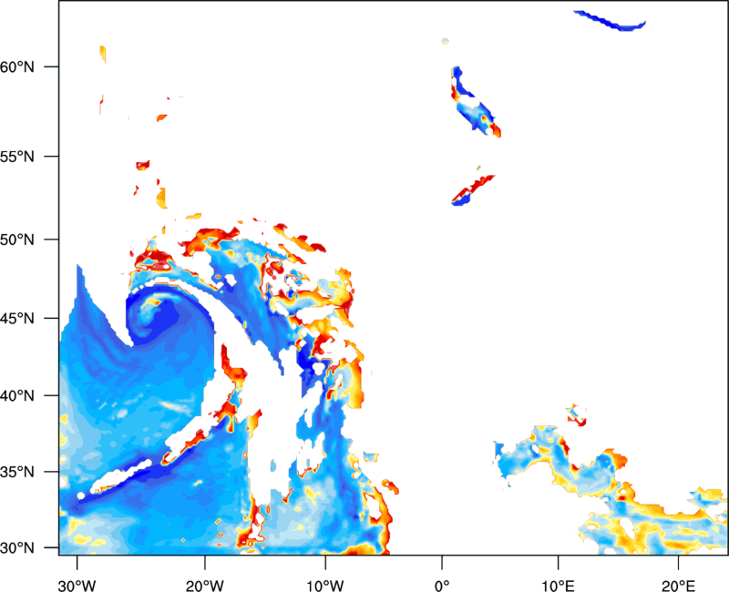
Task: Click the 40°N latitude label
Action: pos(17,396)
